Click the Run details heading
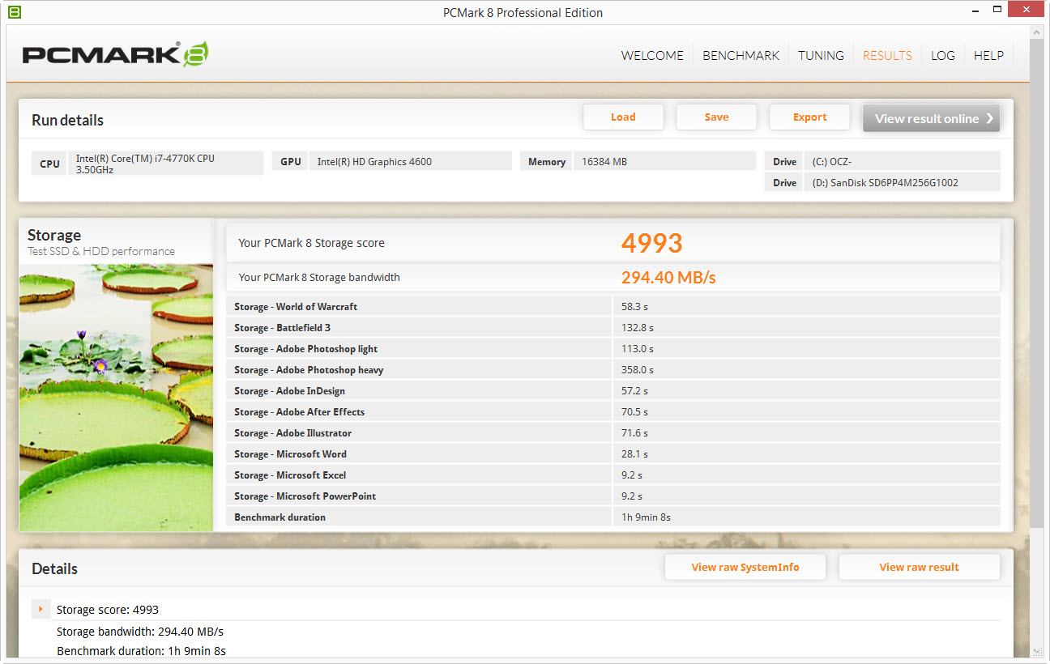Viewport: 1050px width, 664px height. pos(67,120)
